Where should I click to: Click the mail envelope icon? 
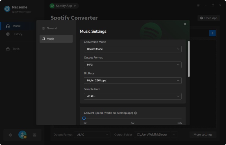(34, 135)
